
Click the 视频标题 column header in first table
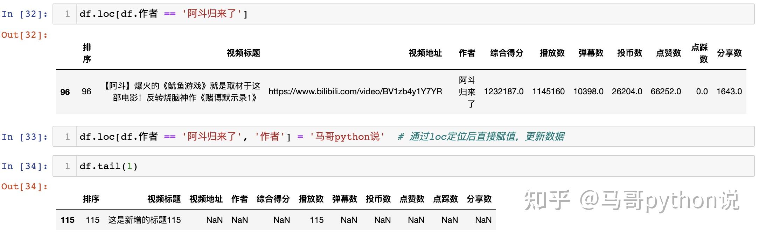243,53
